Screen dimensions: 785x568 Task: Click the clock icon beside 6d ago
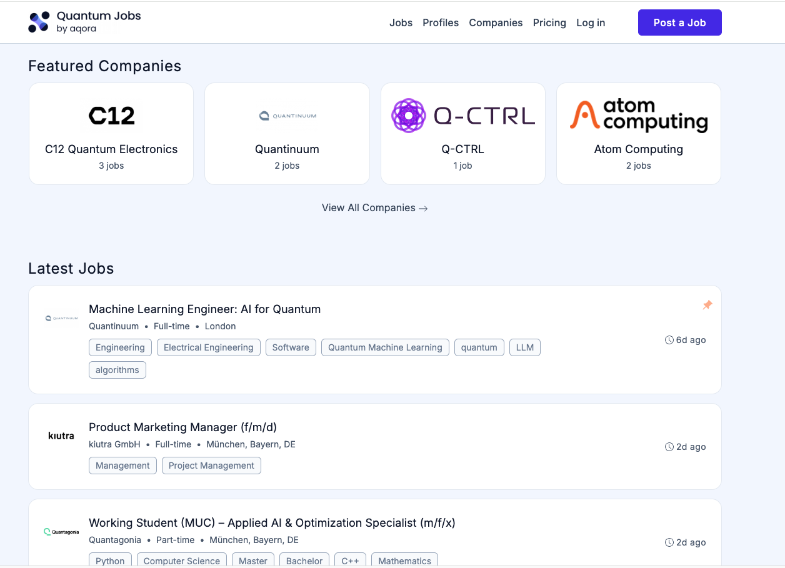[669, 340]
